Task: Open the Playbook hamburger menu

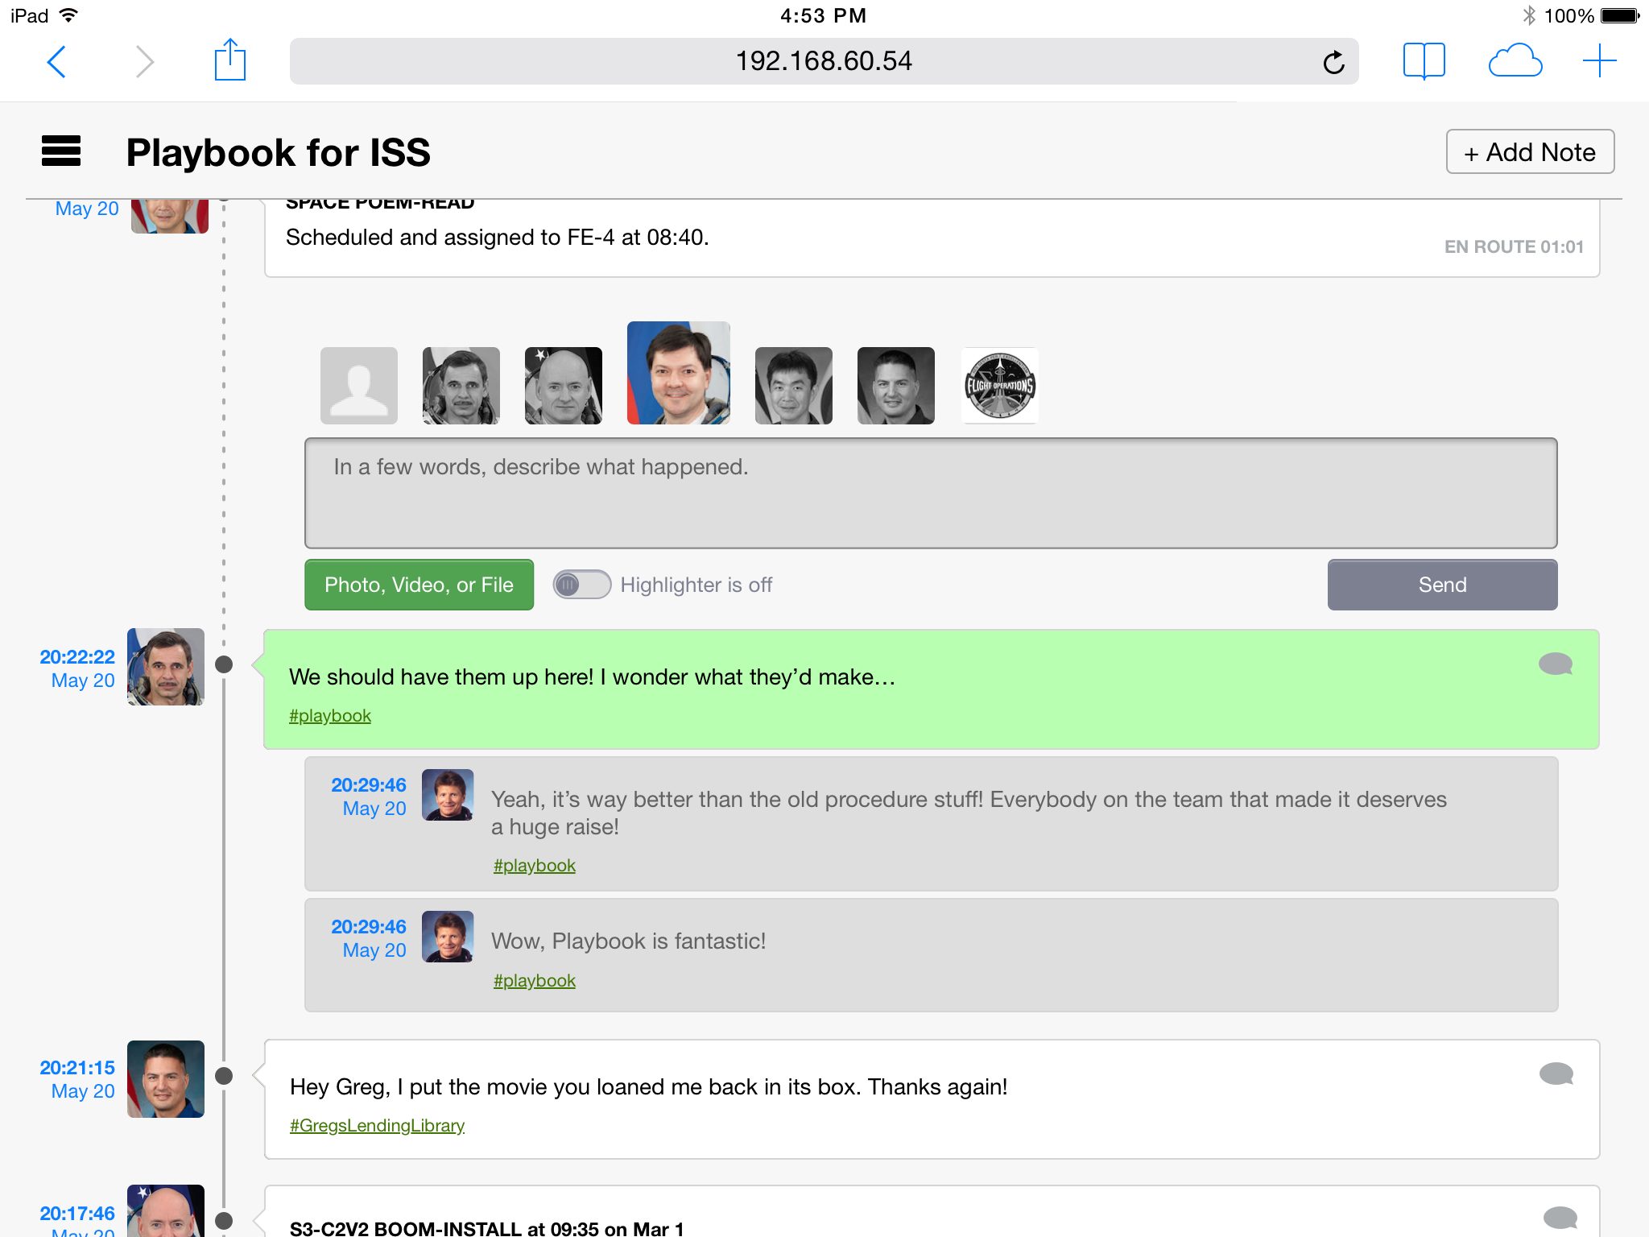Action: (61, 151)
